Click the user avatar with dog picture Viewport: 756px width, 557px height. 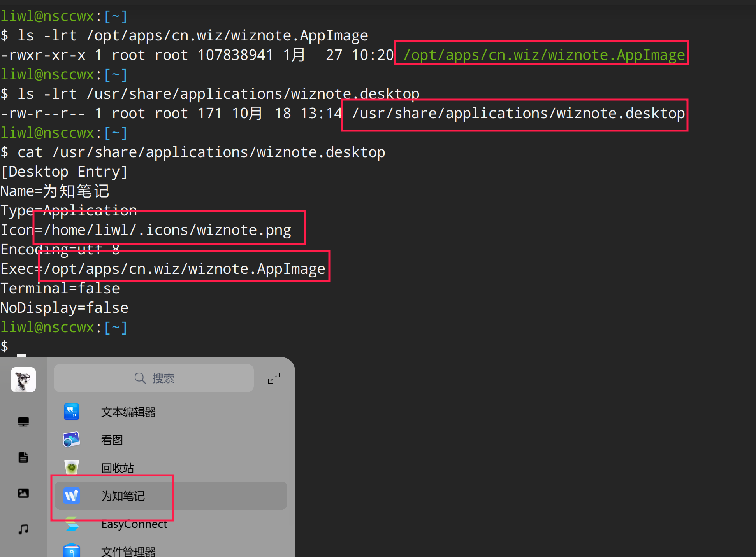tap(23, 379)
